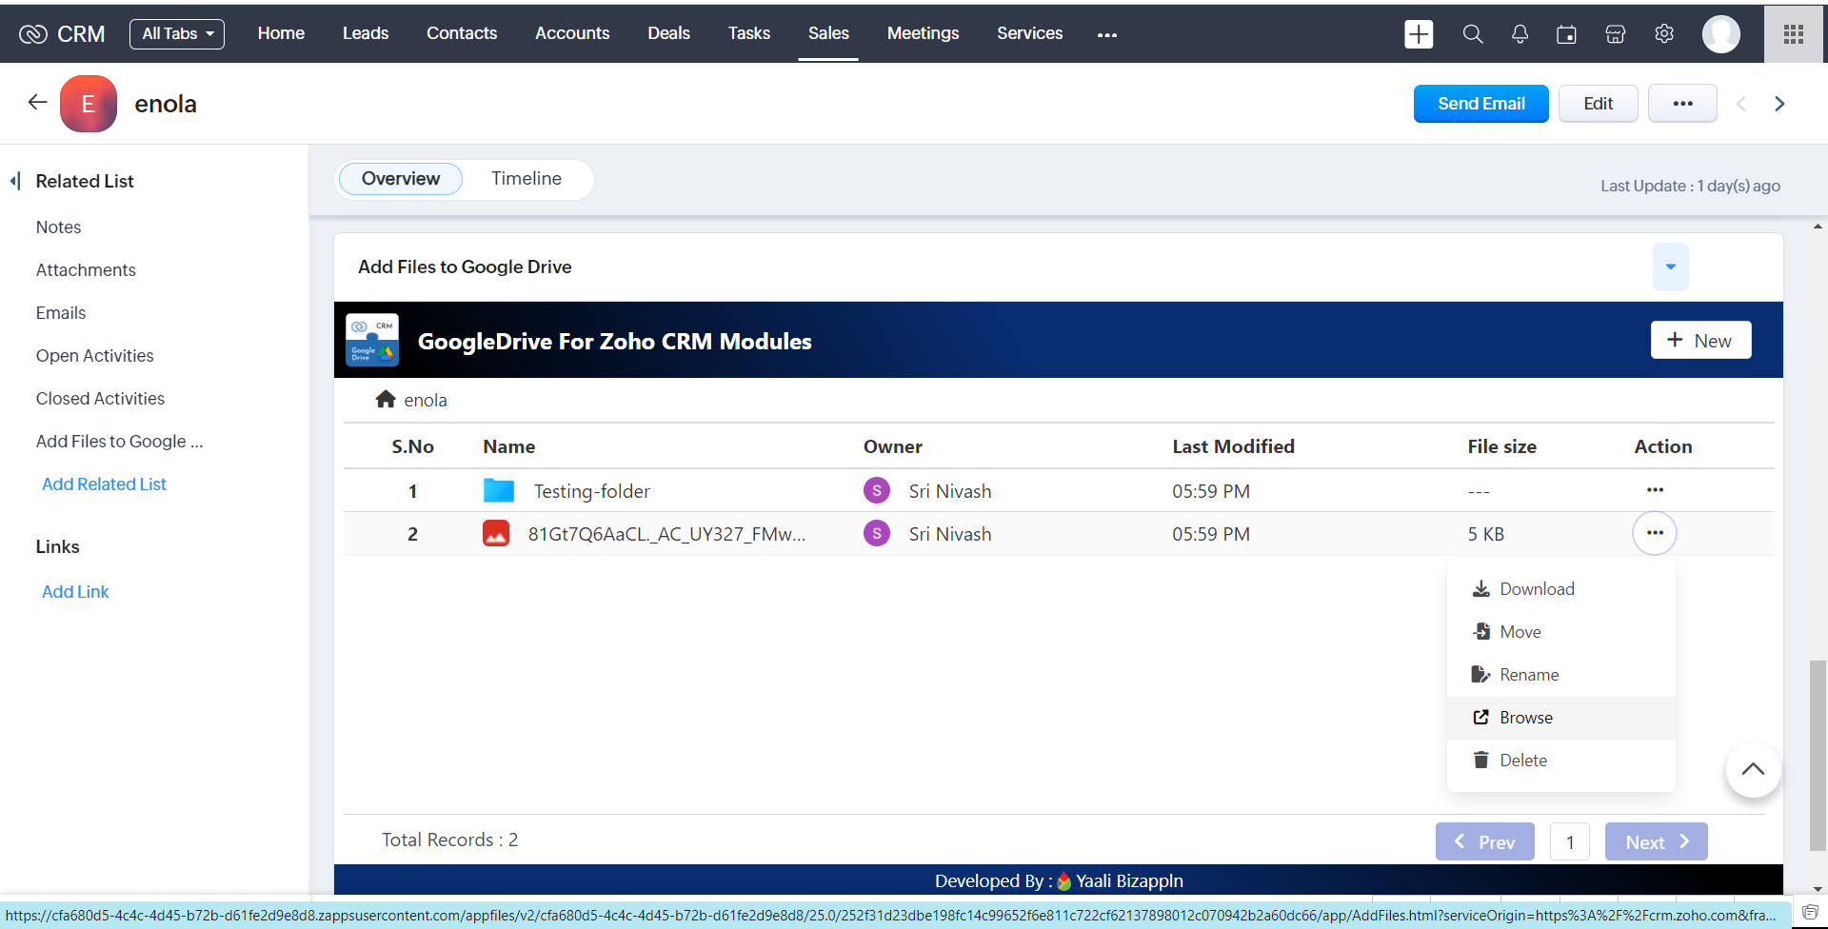Click the Send Email button
Screen dimensions: 1828x929
tap(1480, 104)
